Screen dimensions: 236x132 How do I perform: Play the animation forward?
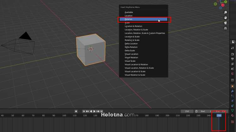coord(94,111)
